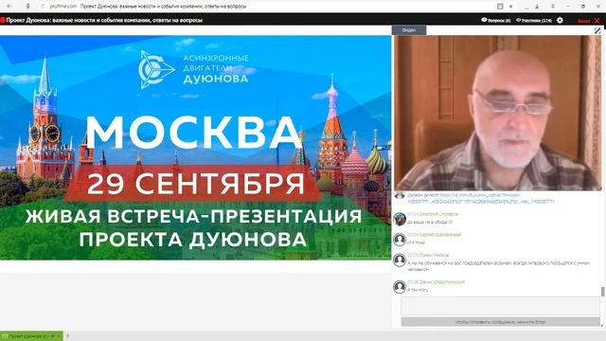Screen dimensions: 606x341
Task: Click the chat resize grip at the corner
Action: 602,326
